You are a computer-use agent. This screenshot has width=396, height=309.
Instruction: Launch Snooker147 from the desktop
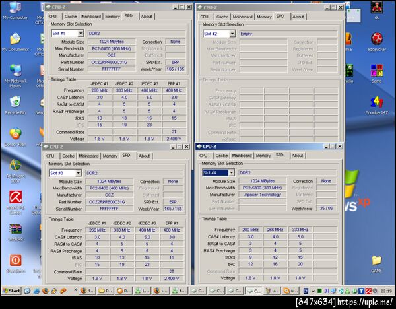(376, 103)
